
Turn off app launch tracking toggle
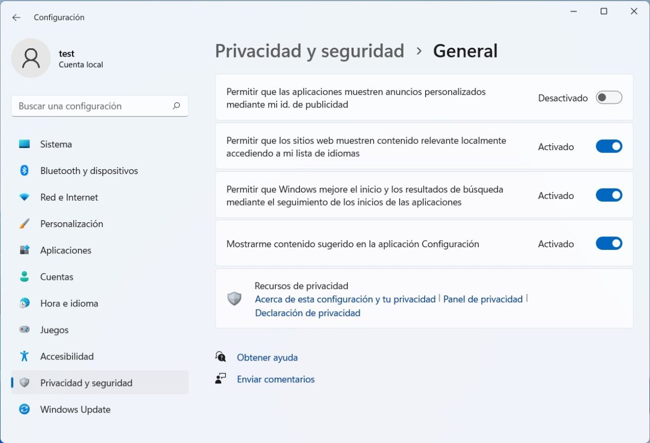tap(609, 195)
